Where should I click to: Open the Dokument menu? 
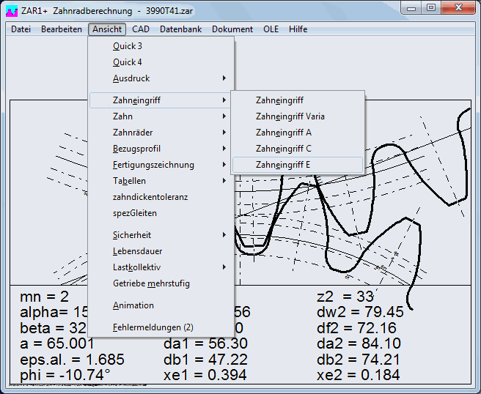tap(232, 29)
